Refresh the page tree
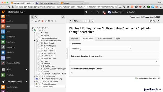 point(63,17)
